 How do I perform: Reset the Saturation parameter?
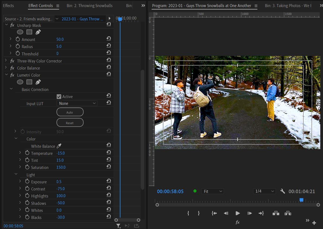pyautogui.click(x=108, y=167)
